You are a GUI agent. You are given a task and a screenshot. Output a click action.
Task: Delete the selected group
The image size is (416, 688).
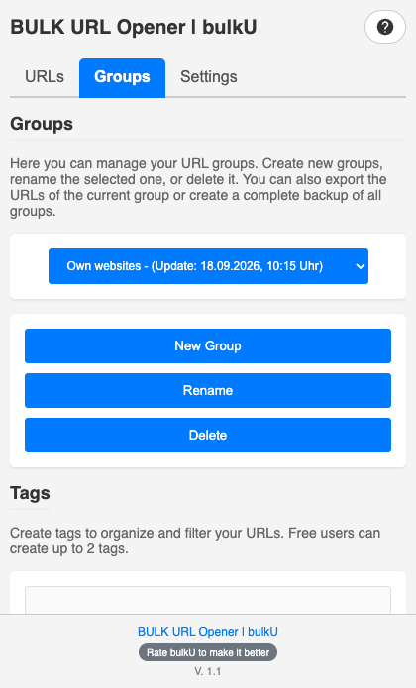click(208, 435)
